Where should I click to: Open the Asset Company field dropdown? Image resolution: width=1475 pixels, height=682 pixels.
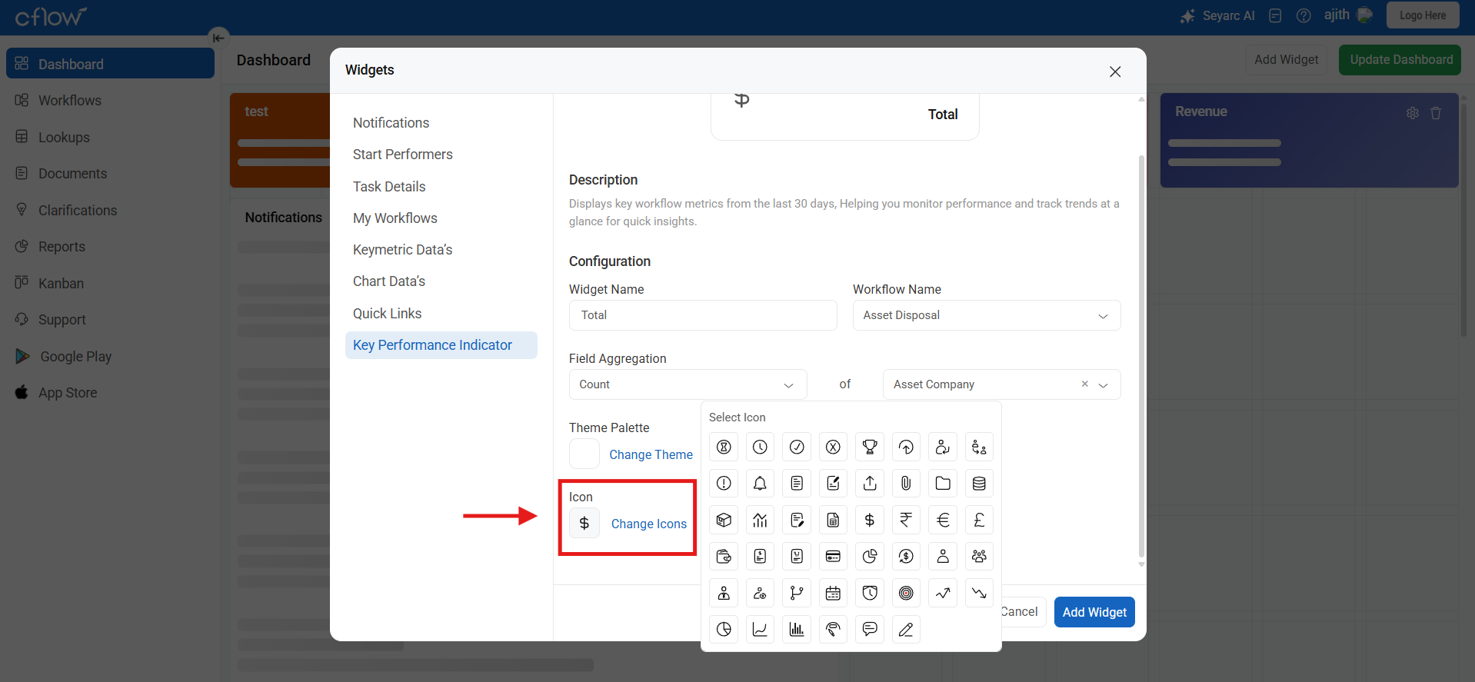(x=1103, y=384)
